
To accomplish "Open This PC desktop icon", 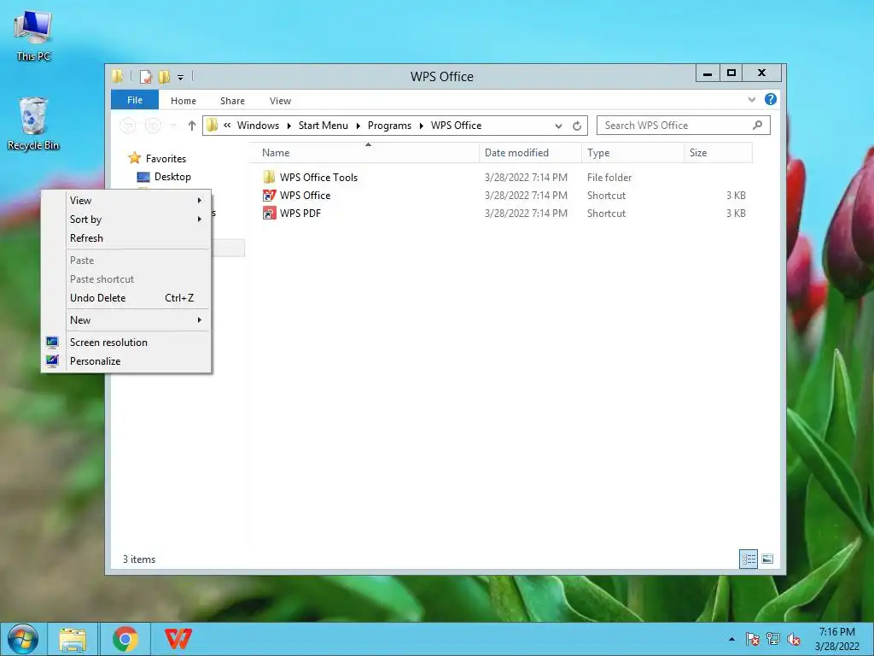I will point(33,36).
